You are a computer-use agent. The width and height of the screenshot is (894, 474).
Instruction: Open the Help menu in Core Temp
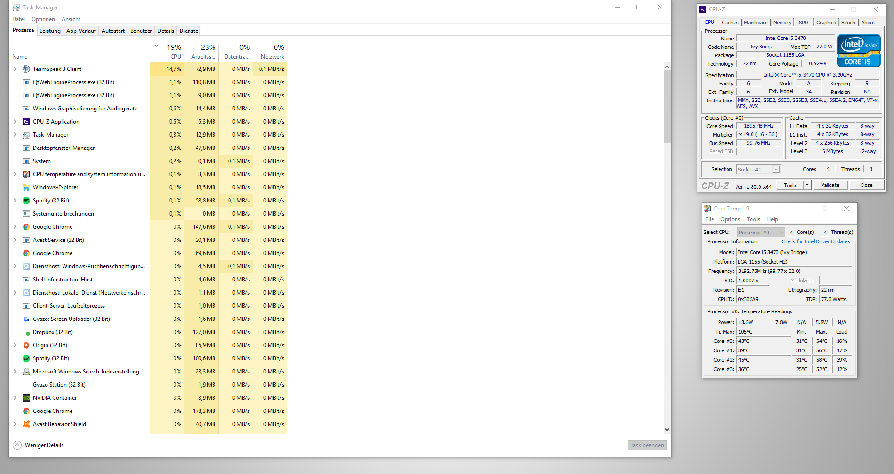(772, 219)
